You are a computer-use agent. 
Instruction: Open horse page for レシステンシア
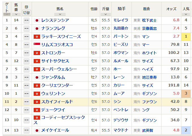point(55,20)
